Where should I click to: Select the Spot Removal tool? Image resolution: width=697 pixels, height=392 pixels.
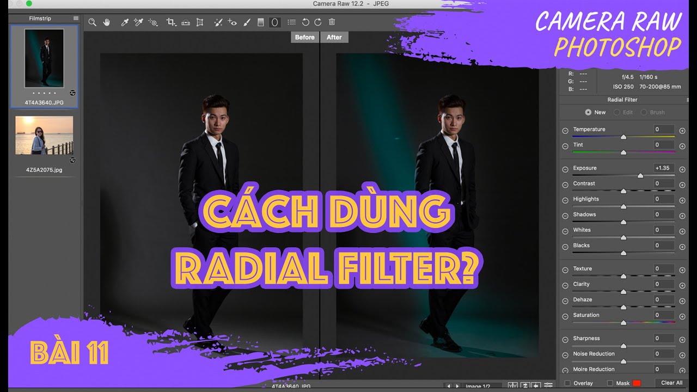pyautogui.click(x=218, y=22)
